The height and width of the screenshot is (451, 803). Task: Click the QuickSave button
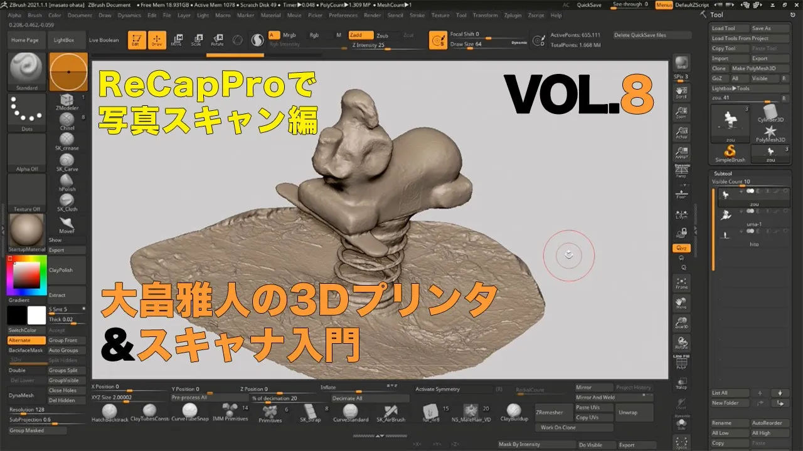tap(589, 4)
